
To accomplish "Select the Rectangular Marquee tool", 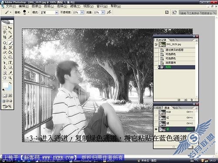I will pos(5,27).
